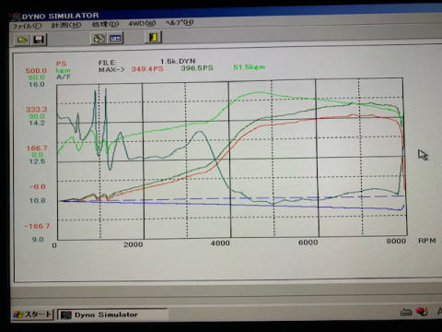Open the 計測(M) menu
The width and height of the screenshot is (442, 332).
click(66, 25)
